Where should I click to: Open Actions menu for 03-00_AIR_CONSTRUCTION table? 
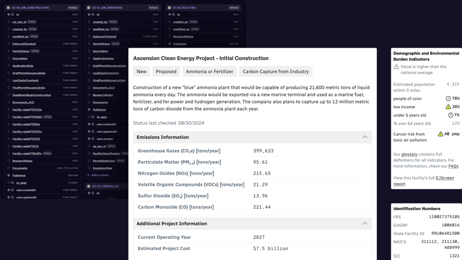pos(73,7)
